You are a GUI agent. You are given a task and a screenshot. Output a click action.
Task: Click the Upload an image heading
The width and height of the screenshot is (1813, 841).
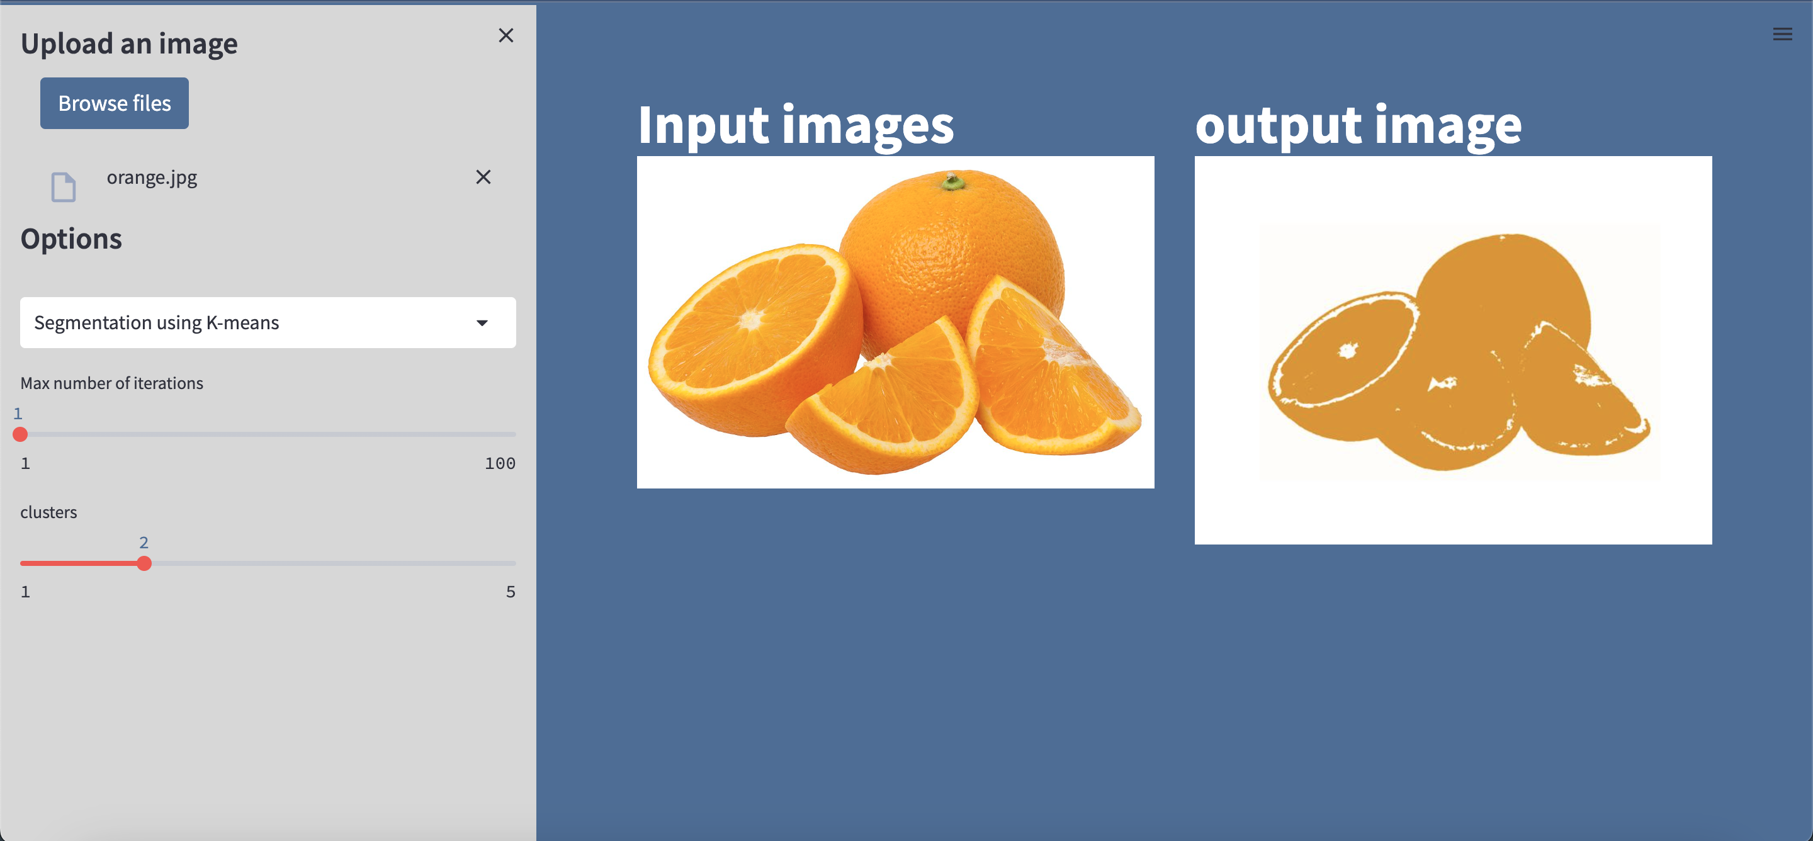129,43
